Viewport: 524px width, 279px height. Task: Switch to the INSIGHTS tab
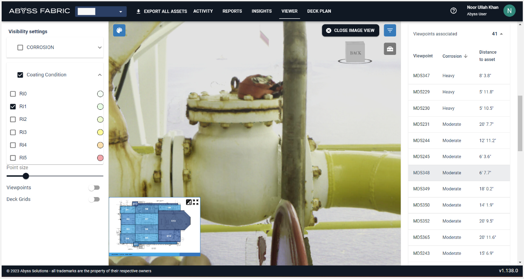(x=262, y=11)
